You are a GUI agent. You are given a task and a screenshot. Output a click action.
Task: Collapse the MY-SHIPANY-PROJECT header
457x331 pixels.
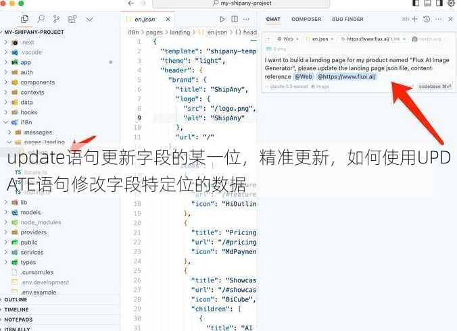pos(34,32)
